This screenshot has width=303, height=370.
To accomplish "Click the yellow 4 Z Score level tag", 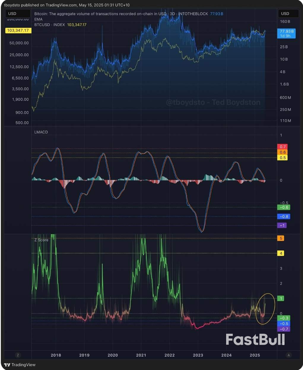I will 281,253.
